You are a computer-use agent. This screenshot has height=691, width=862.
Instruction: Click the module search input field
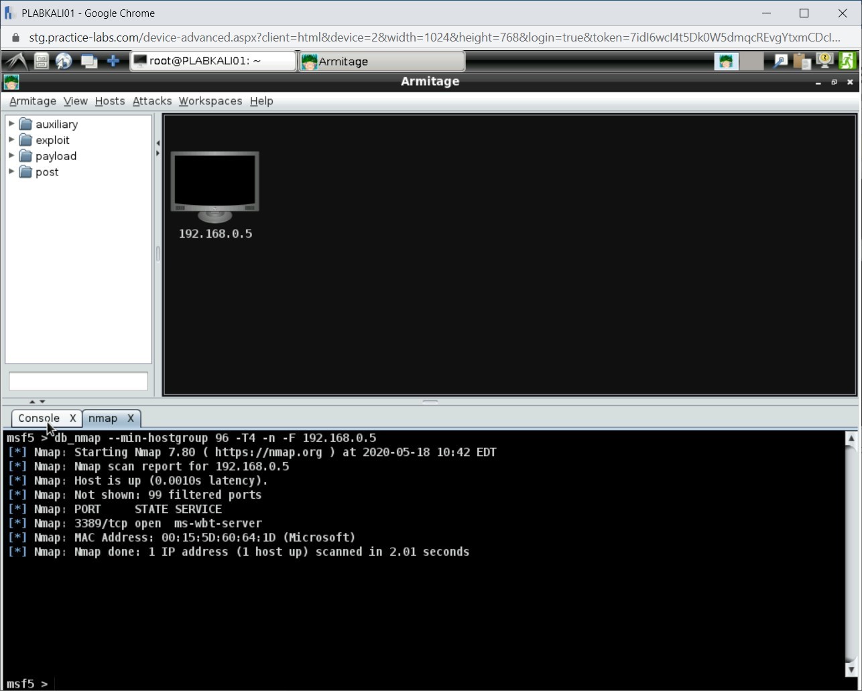tap(78, 381)
